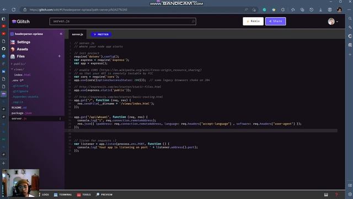Open the user avatar menu in Glitch
Image resolution: width=353 pixels, height=199 pixels.
(x=333, y=22)
